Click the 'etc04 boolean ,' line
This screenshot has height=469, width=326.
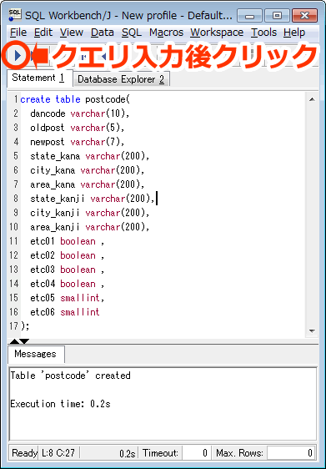click(x=68, y=284)
